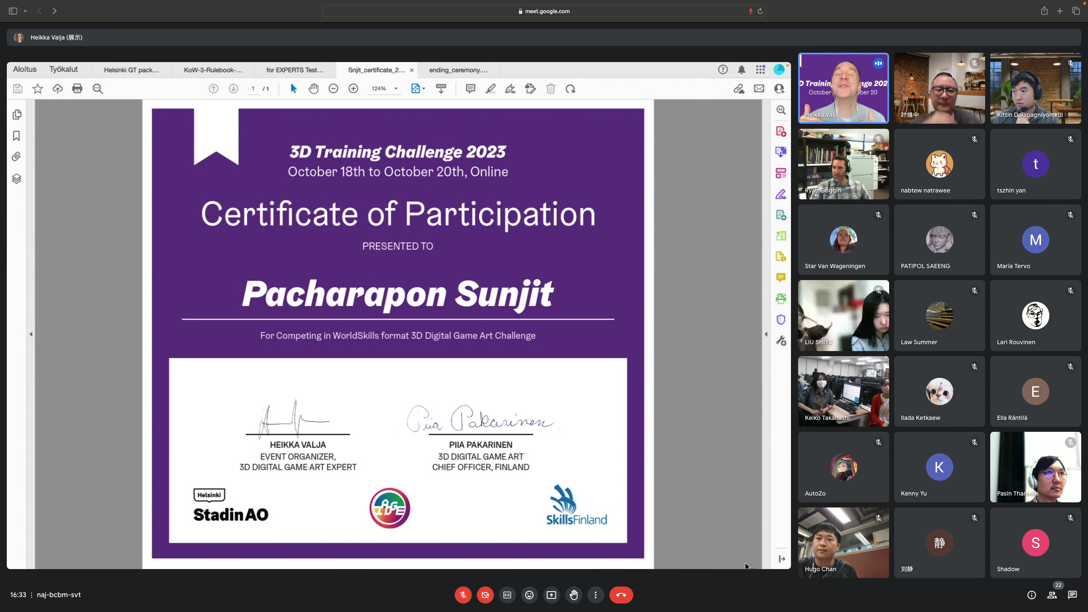Image resolution: width=1088 pixels, height=612 pixels.
Task: Click the leave call button
Action: (621, 595)
